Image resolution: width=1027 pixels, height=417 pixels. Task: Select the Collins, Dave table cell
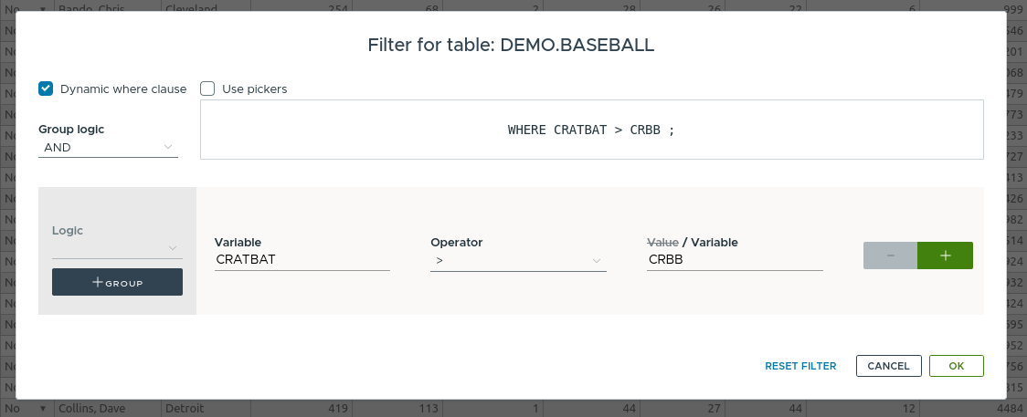(108, 408)
